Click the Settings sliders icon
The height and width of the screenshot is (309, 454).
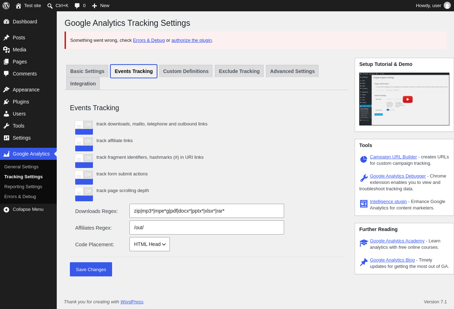6,138
